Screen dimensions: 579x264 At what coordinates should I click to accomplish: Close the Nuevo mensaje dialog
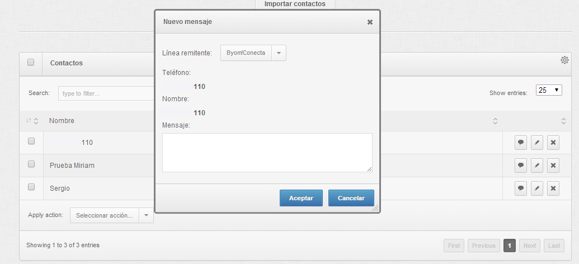click(x=370, y=22)
